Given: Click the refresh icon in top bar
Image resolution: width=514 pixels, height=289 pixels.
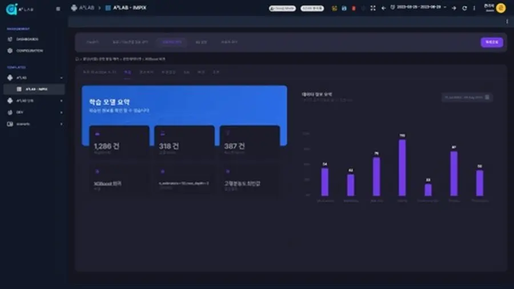Looking at the screenshot, I should coord(464,8).
